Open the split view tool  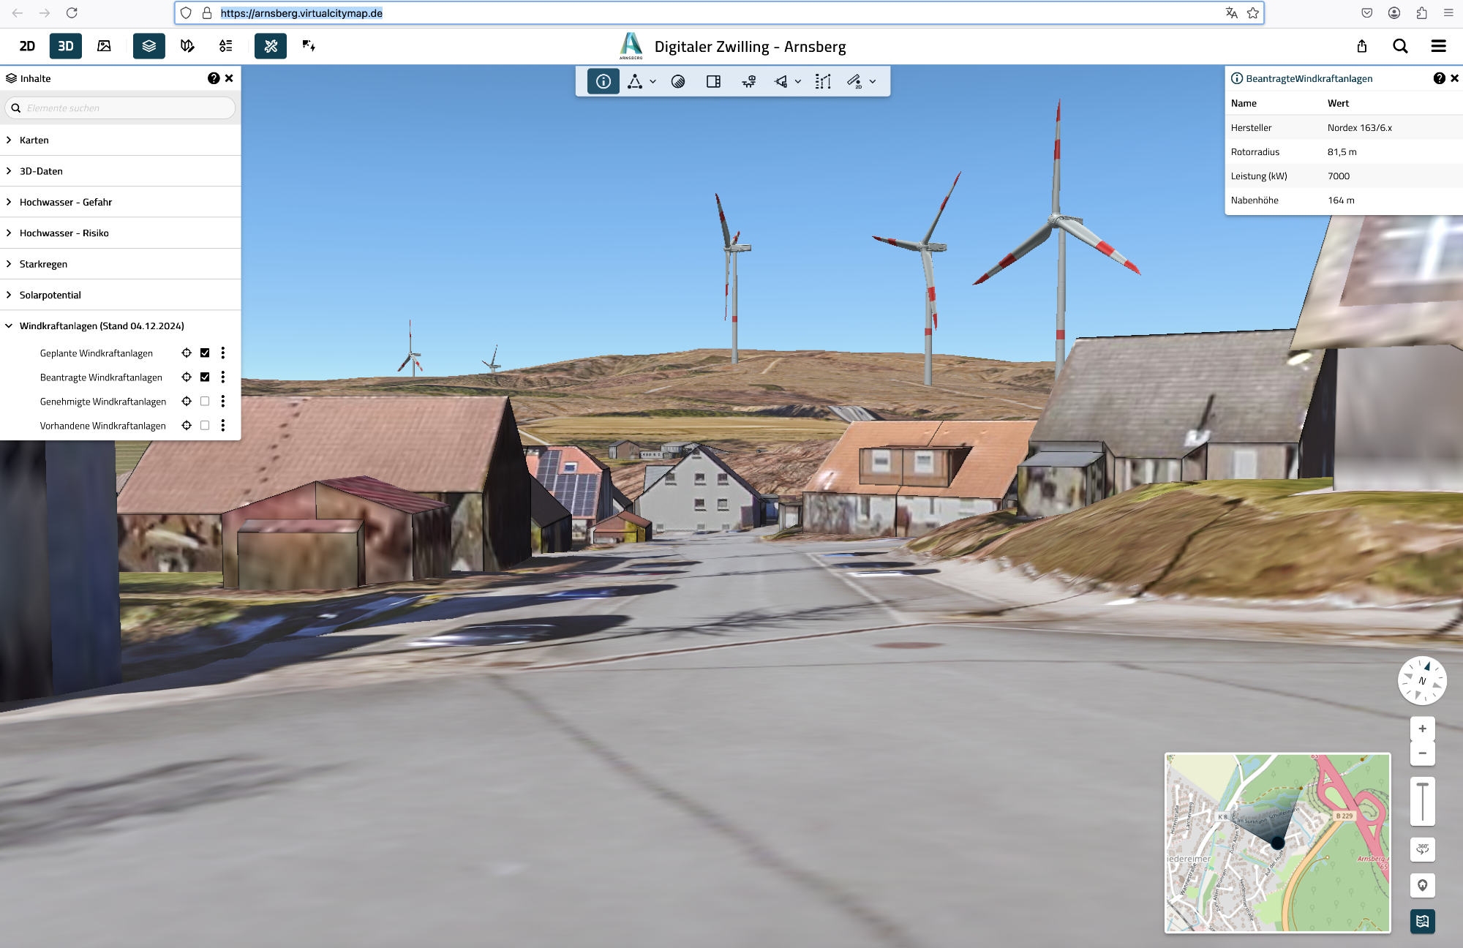[713, 81]
